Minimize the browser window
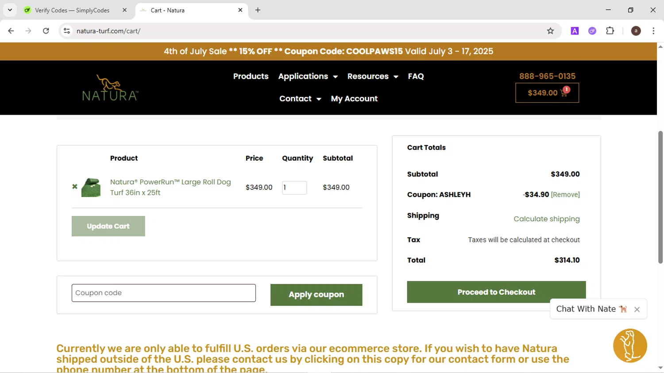Screen dimensions: 664x373 tap(608, 10)
